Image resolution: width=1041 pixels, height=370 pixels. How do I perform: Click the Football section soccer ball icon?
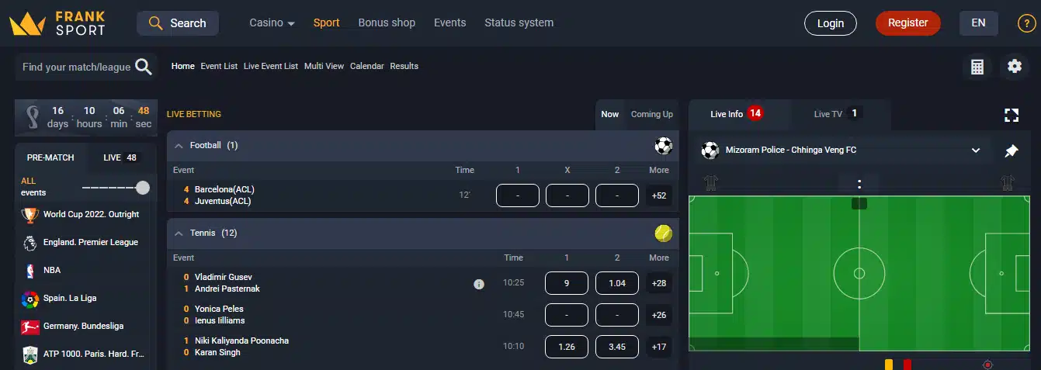pyautogui.click(x=663, y=146)
